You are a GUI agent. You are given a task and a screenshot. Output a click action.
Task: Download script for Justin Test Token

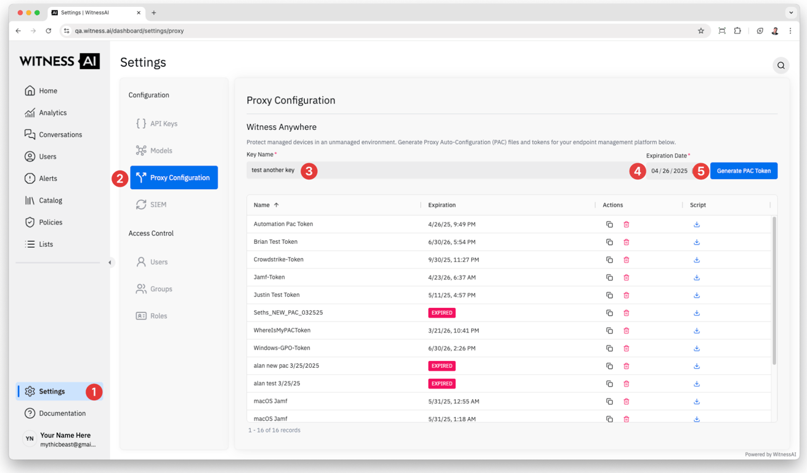(697, 295)
